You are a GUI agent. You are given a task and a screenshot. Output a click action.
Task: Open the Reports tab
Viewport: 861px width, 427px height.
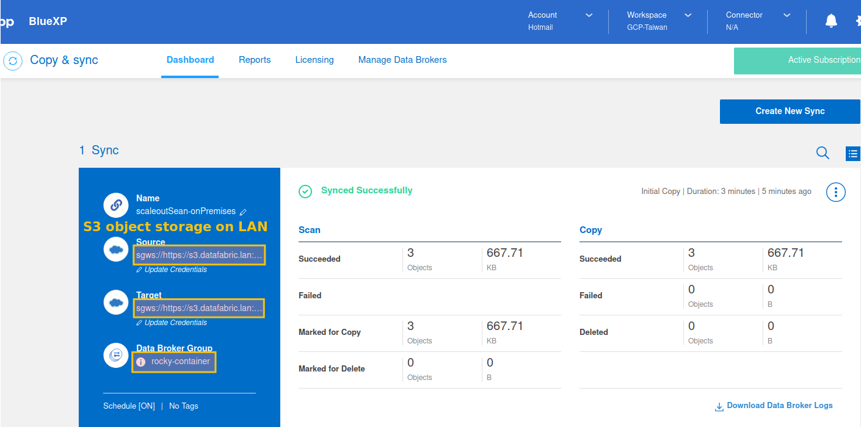pos(255,60)
